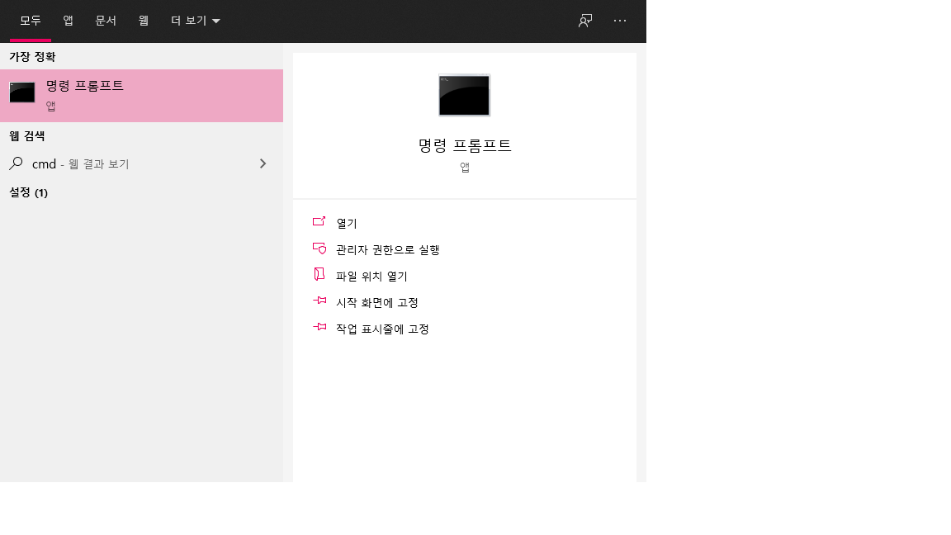Click the large 명령 프롬프트 preview icon
This screenshot has height=535, width=951.
tap(465, 95)
